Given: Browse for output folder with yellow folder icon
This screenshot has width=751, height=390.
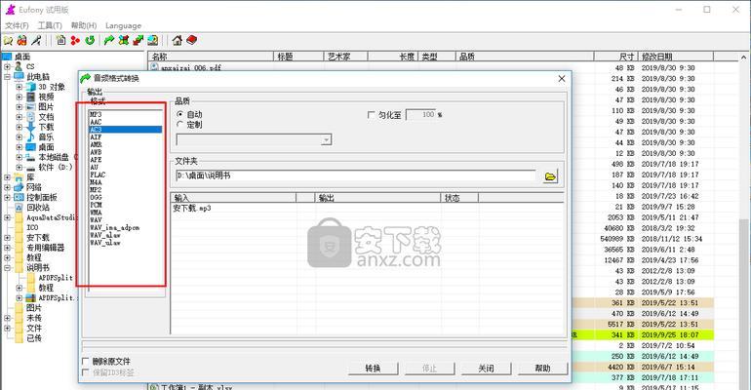Looking at the screenshot, I should [x=550, y=176].
